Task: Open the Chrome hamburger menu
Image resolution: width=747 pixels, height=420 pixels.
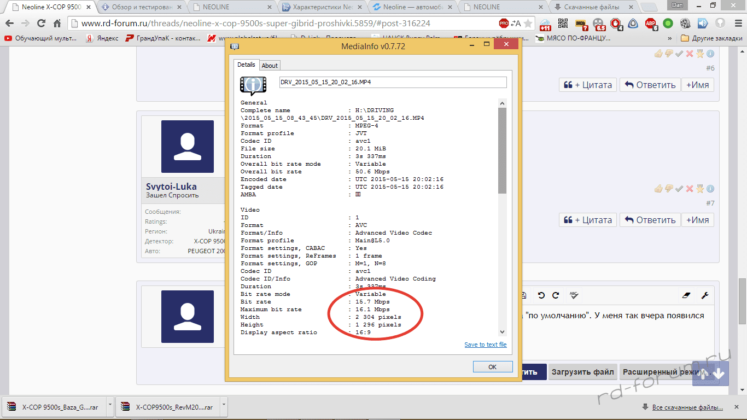Action: click(737, 24)
